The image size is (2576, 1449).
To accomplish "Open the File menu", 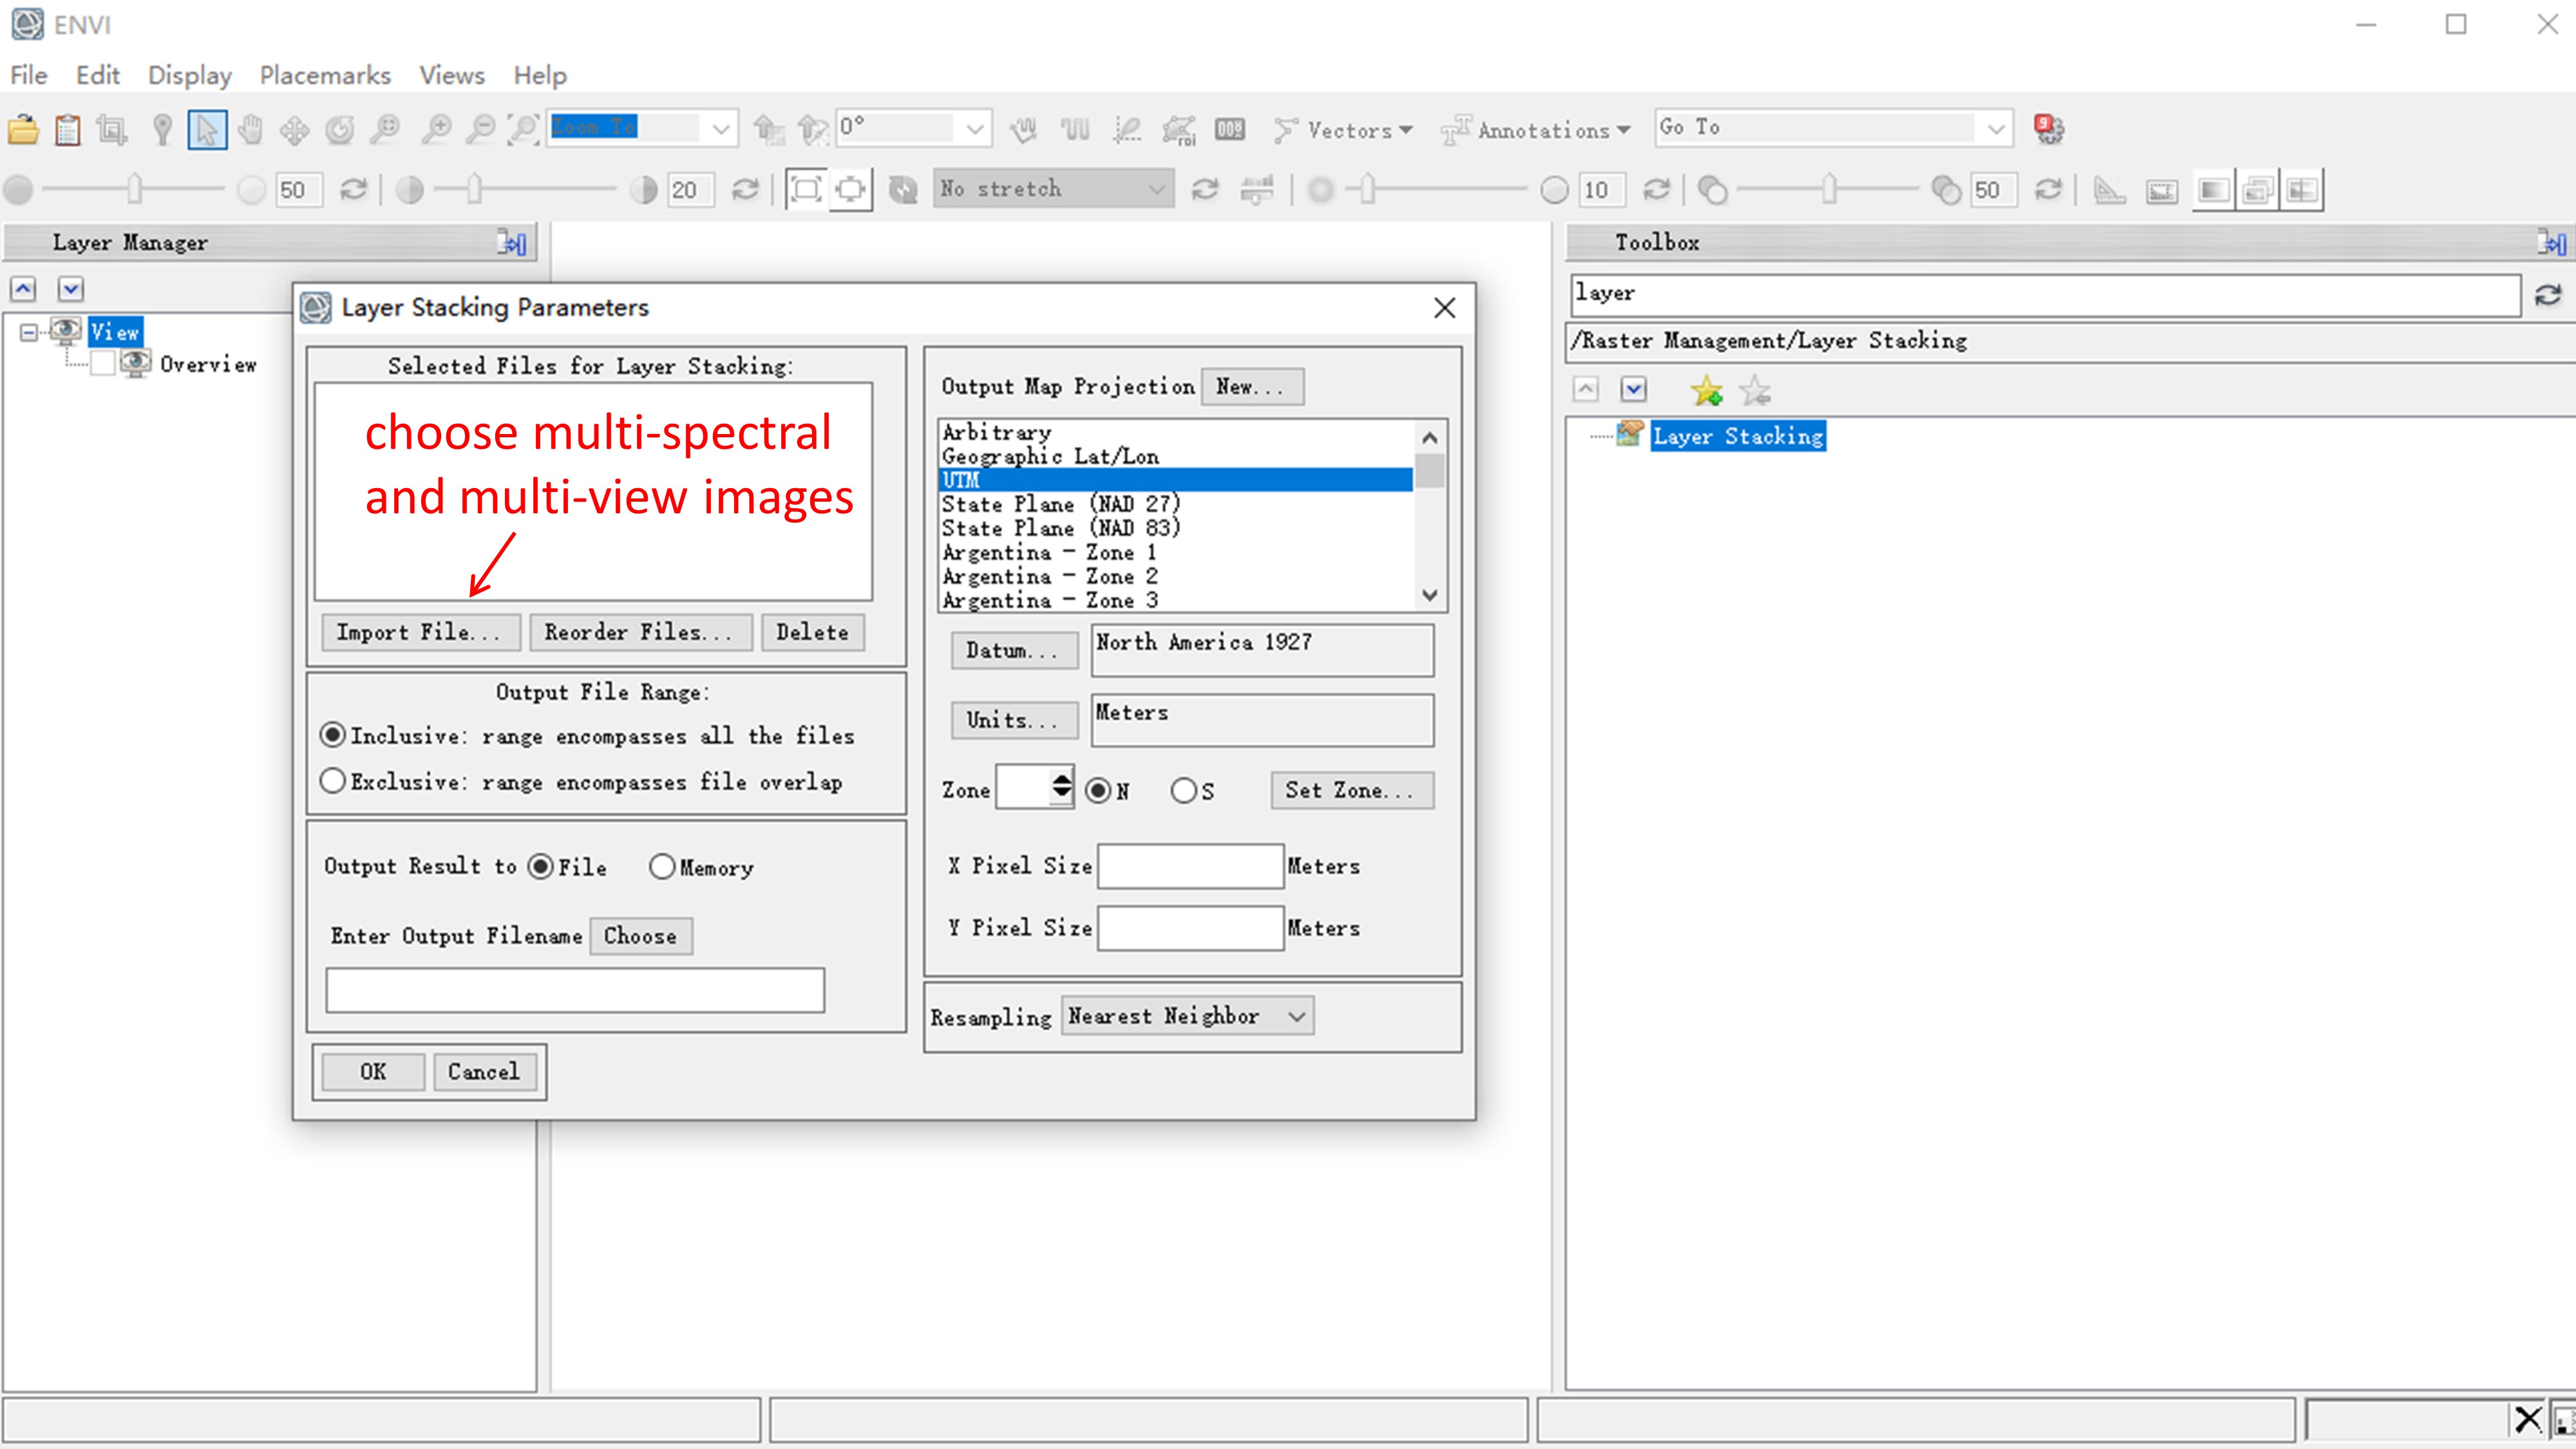I will coord(29,75).
